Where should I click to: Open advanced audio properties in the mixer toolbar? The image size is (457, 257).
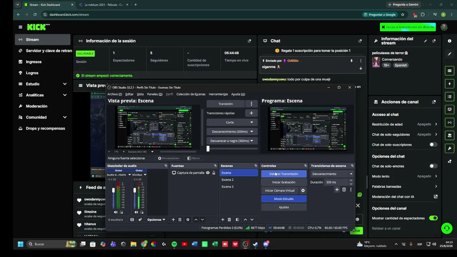[x=140, y=220]
